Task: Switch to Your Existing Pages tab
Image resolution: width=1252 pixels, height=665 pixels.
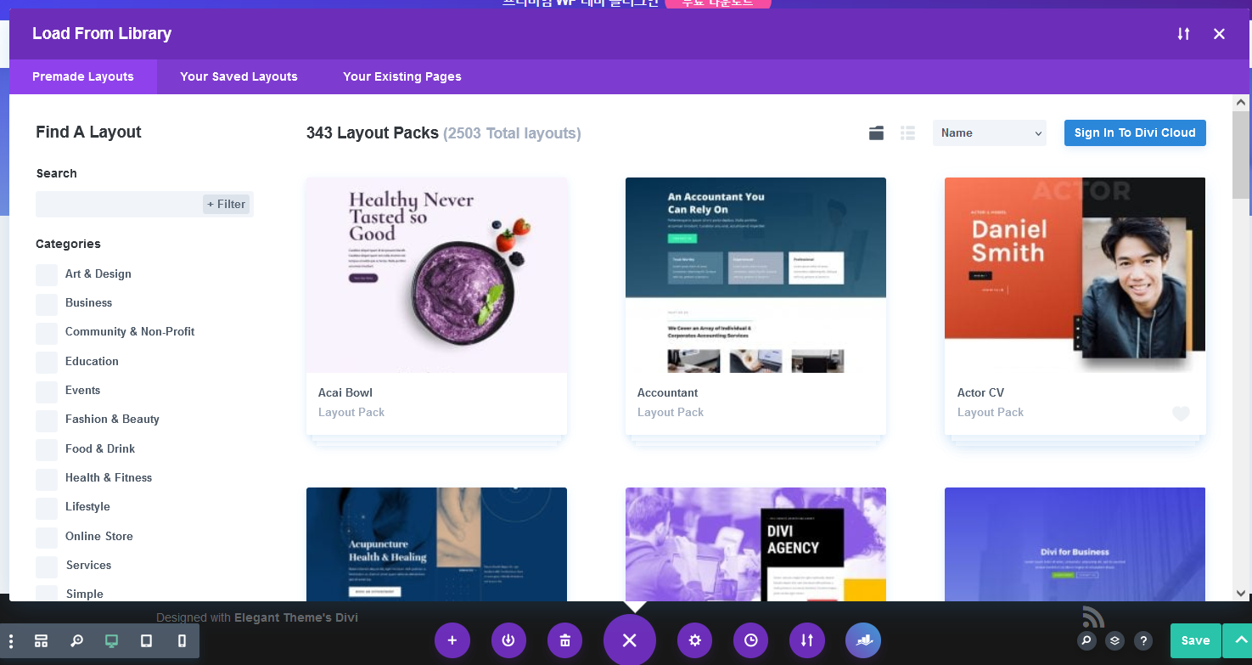Action: 402,76
